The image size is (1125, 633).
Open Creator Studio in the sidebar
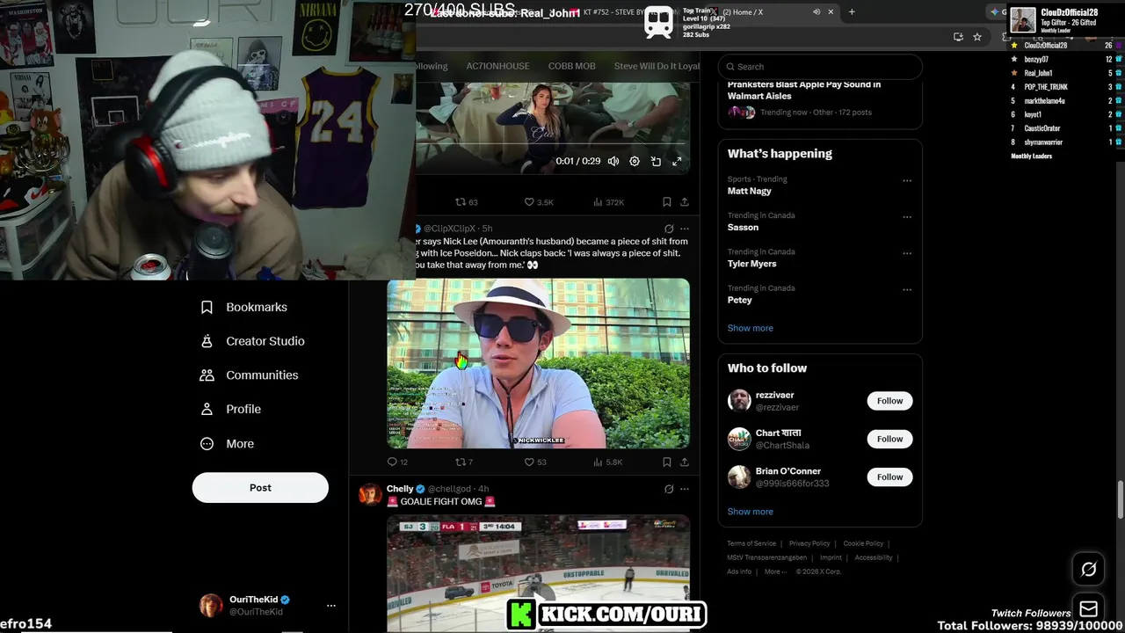coord(253,341)
